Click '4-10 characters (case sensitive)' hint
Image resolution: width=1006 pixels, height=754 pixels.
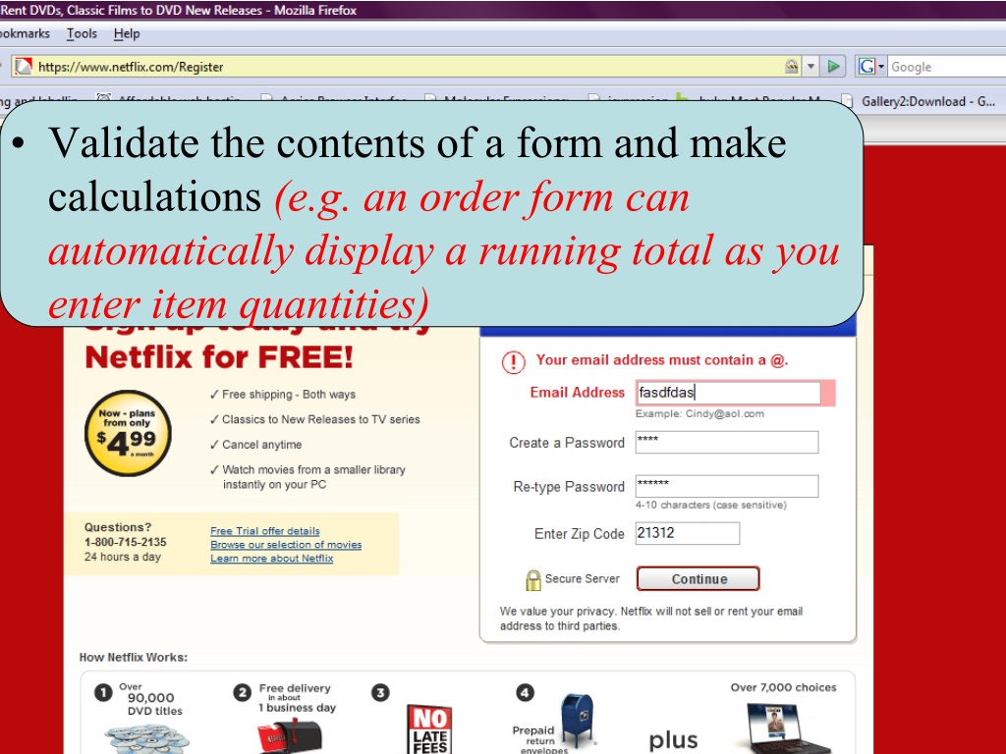point(711,505)
